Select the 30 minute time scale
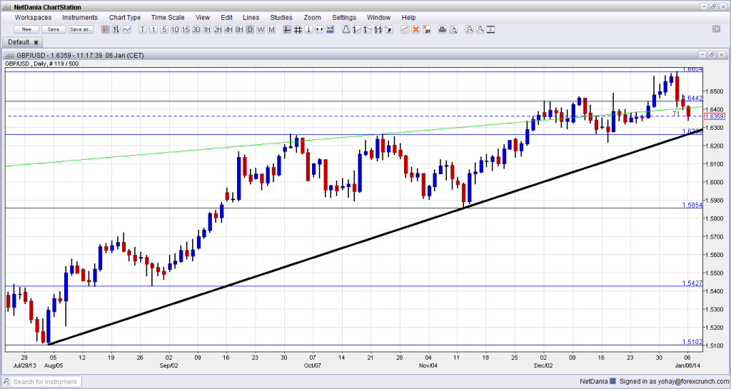This screenshot has height=389, width=731. coord(196,29)
